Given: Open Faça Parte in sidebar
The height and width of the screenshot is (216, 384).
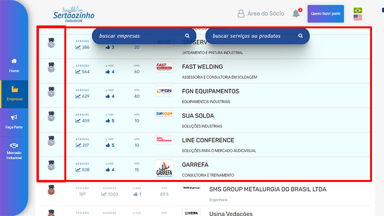Looking at the screenshot, I should coord(14,122).
